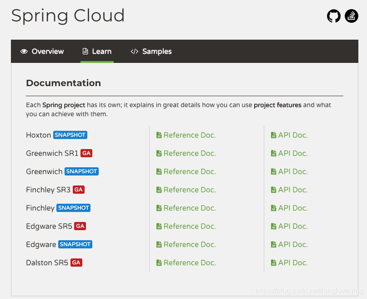Click the code brackets icon beside Samples

pos(135,52)
